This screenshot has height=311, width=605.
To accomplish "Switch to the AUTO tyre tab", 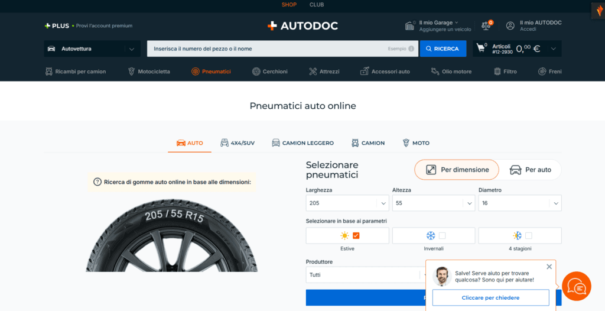I will (x=190, y=143).
